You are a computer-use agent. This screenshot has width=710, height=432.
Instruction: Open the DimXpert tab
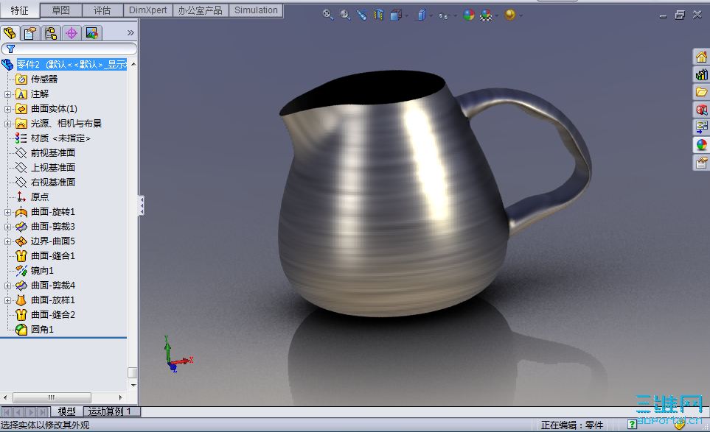pyautogui.click(x=148, y=10)
